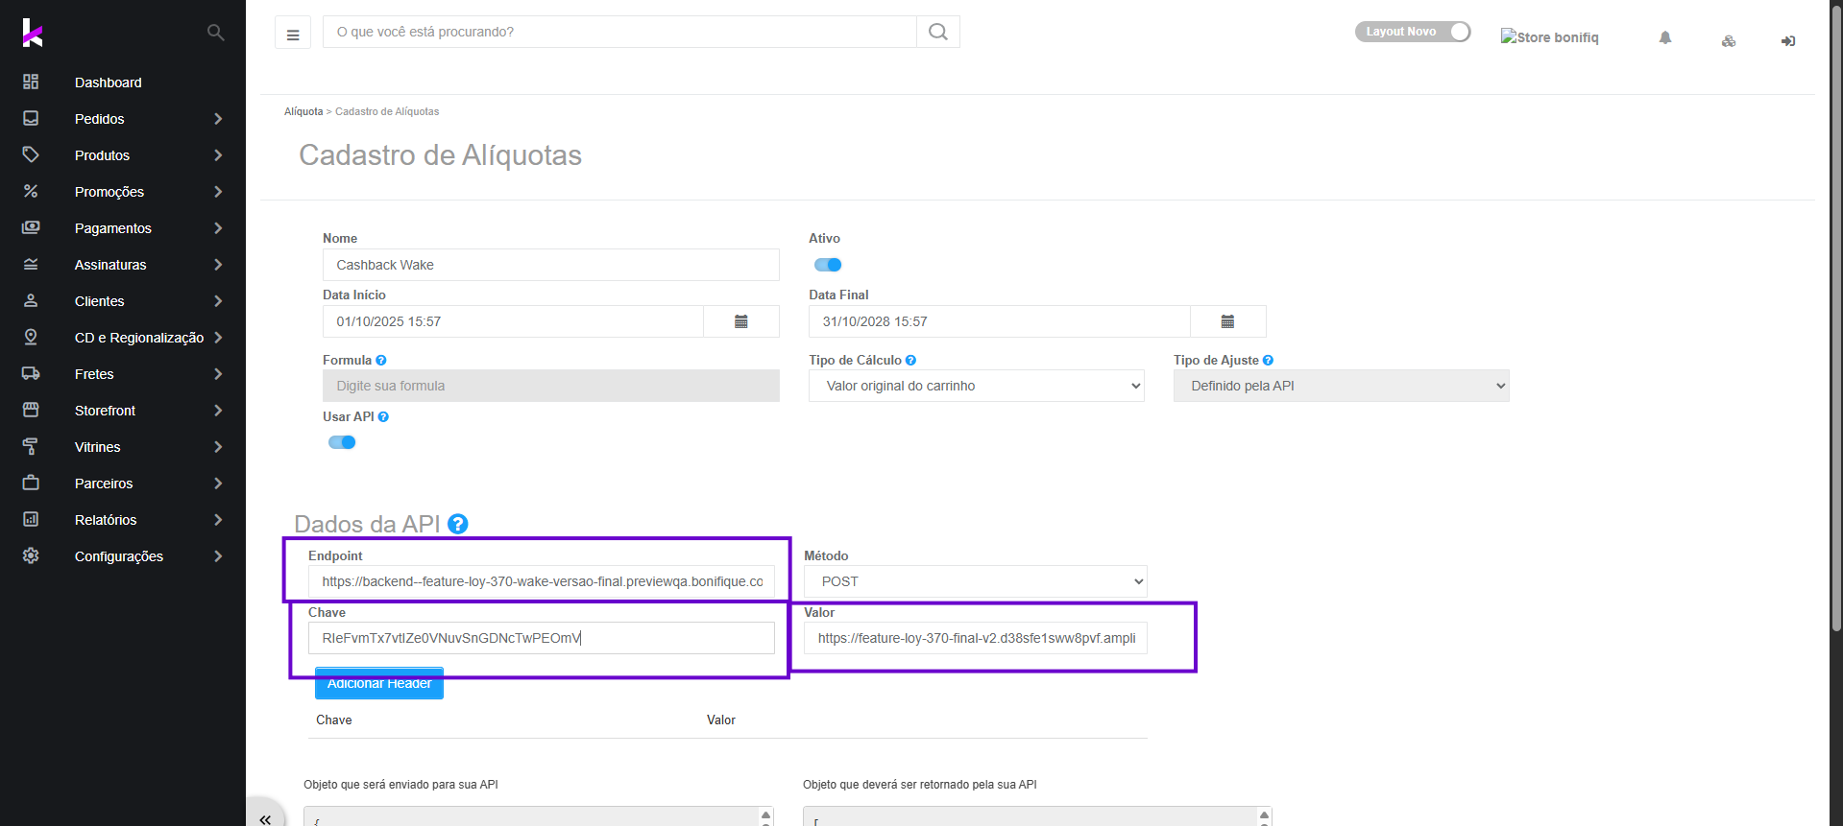1843x826 pixels.
Task: Click the Pedidos inbox icon
Action: pos(31,119)
